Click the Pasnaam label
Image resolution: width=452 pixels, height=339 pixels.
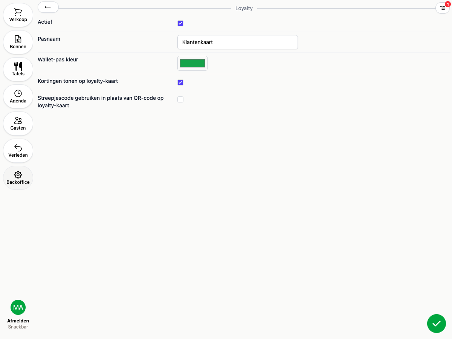tap(49, 39)
